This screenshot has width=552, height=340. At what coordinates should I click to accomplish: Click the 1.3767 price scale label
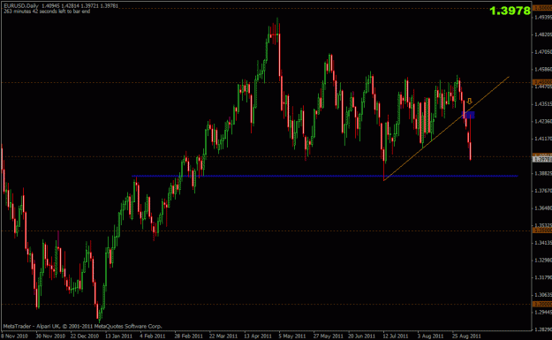543,191
